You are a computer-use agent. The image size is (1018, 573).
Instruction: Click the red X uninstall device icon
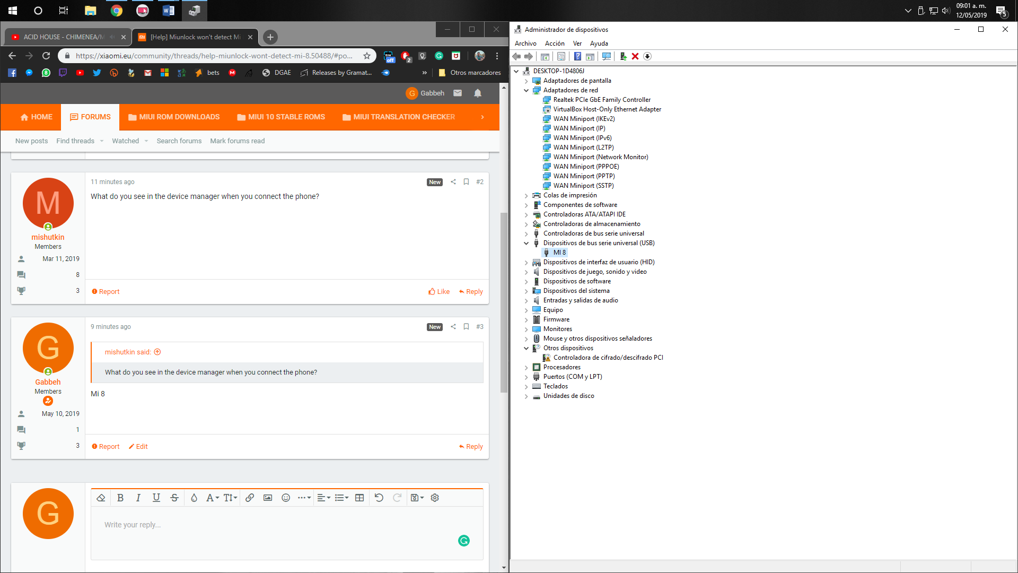point(635,56)
